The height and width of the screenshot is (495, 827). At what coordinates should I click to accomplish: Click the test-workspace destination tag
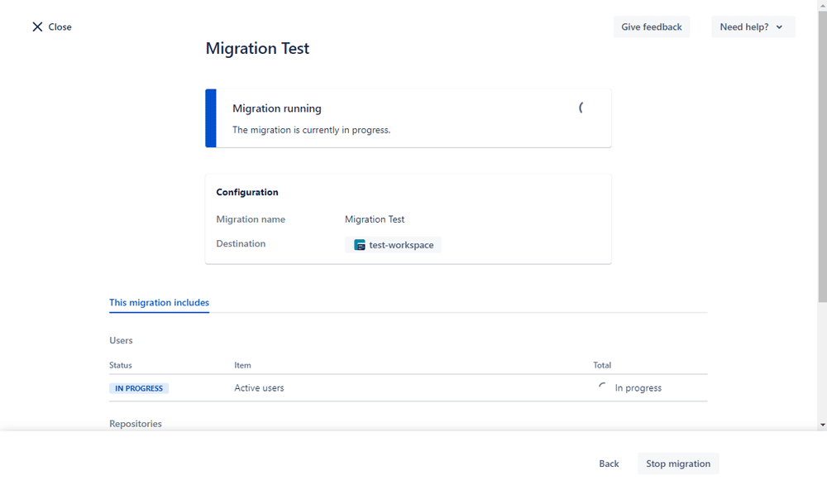click(393, 245)
